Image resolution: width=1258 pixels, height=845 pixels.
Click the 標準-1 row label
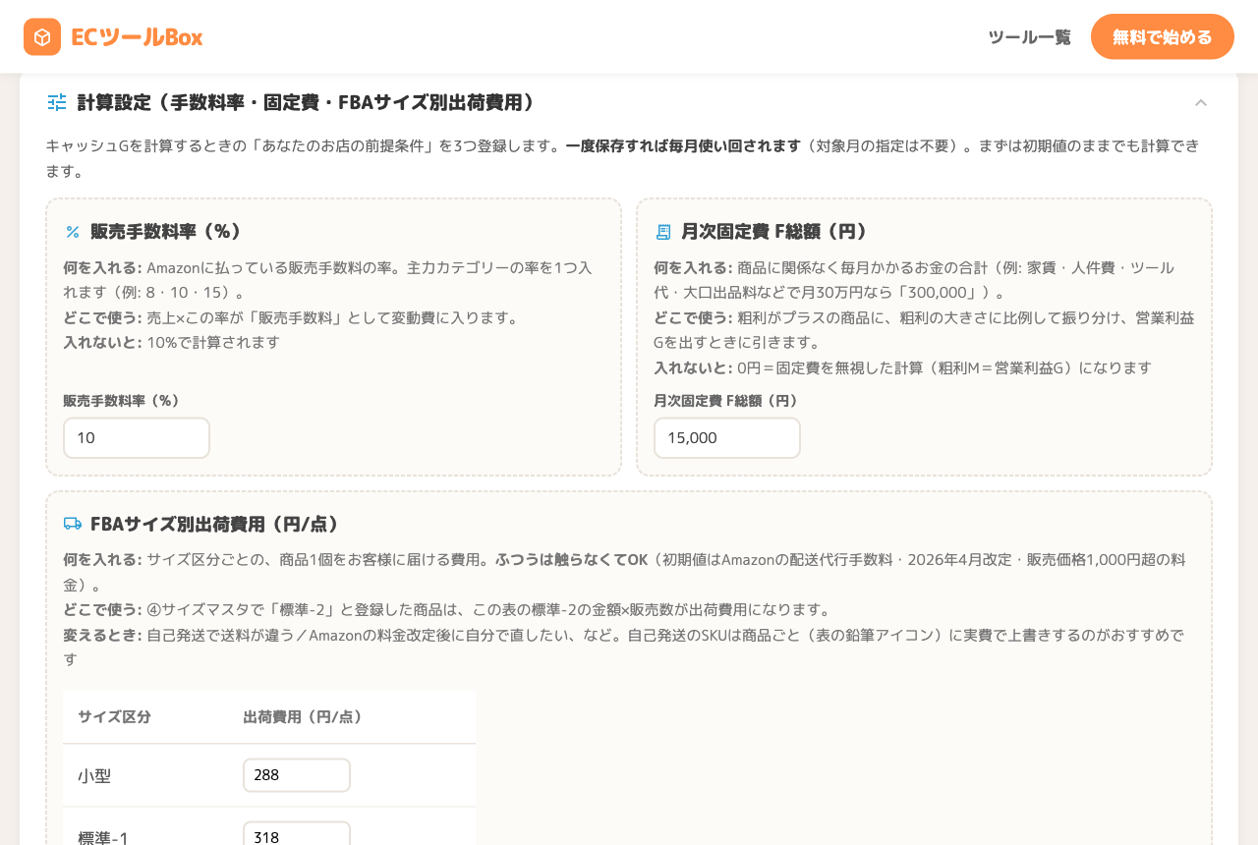[103, 838]
